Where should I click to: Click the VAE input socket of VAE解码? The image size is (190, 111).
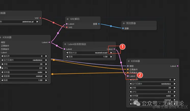click(x=67, y=27)
